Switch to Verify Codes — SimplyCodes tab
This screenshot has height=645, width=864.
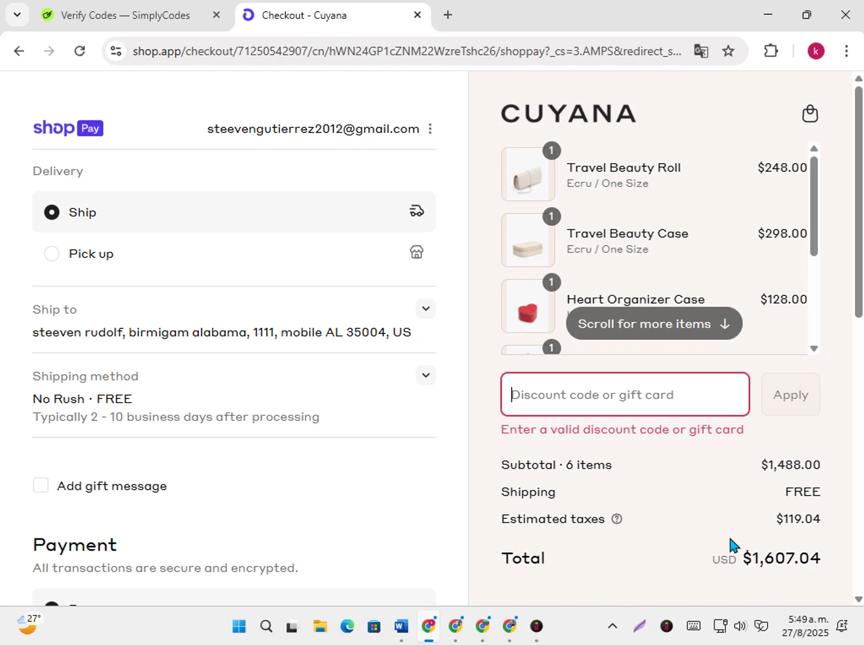(125, 16)
